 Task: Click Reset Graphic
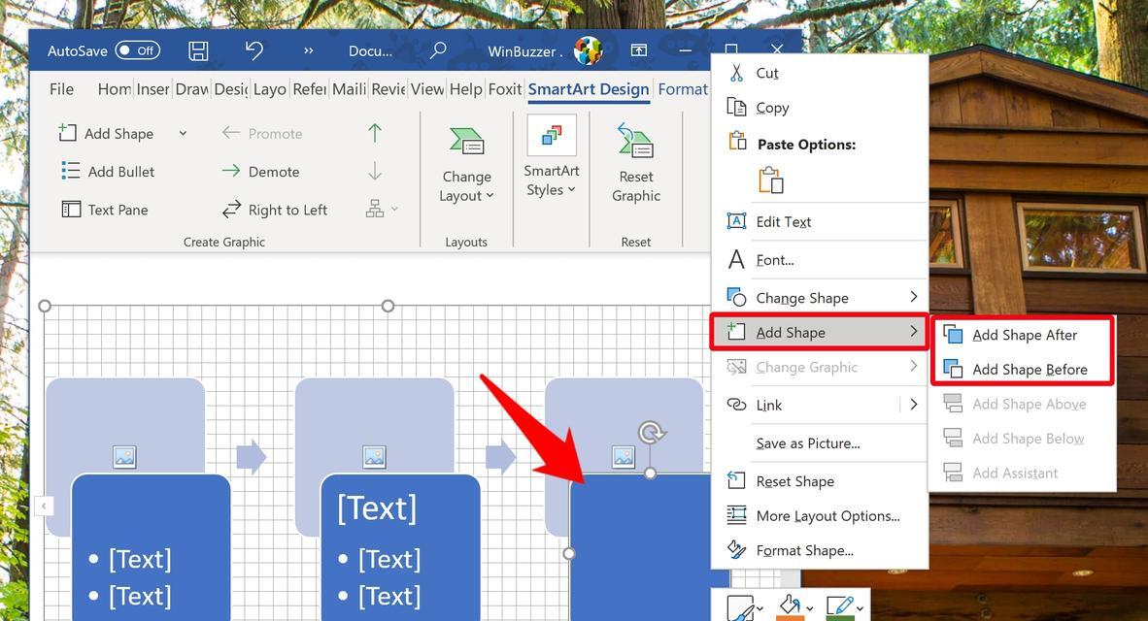(x=635, y=165)
